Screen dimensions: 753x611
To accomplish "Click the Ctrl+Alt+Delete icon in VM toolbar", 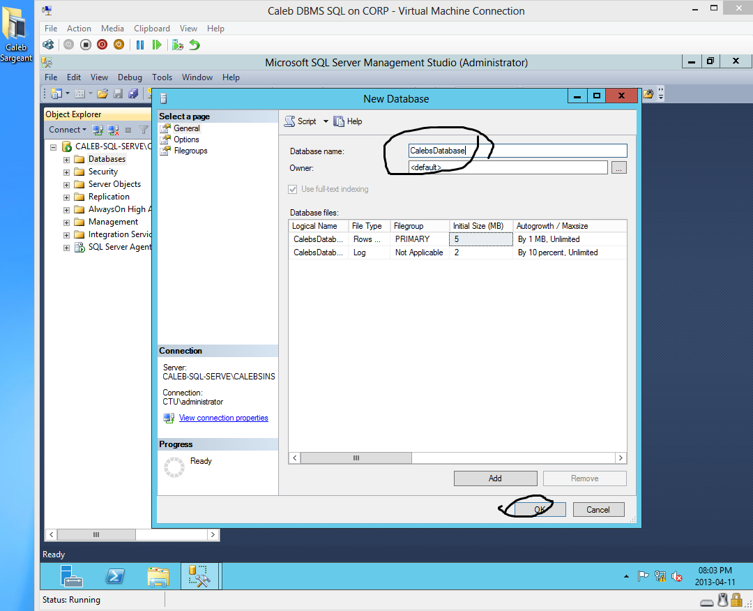I will click(x=48, y=45).
